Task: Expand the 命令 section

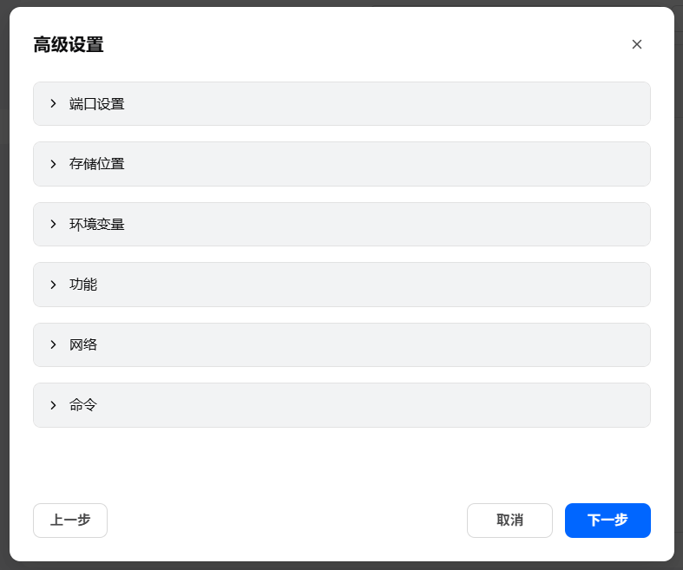Action: 341,405
